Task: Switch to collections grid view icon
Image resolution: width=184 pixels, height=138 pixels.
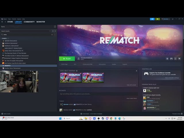Action: pos(55,27)
